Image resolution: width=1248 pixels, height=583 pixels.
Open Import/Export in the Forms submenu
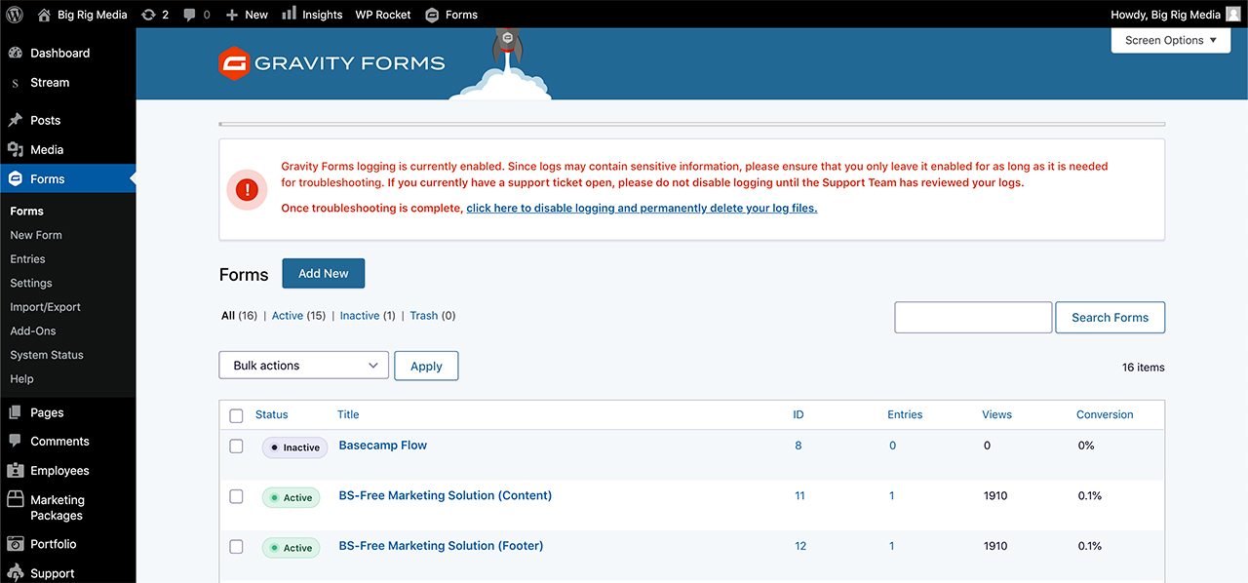(x=45, y=307)
